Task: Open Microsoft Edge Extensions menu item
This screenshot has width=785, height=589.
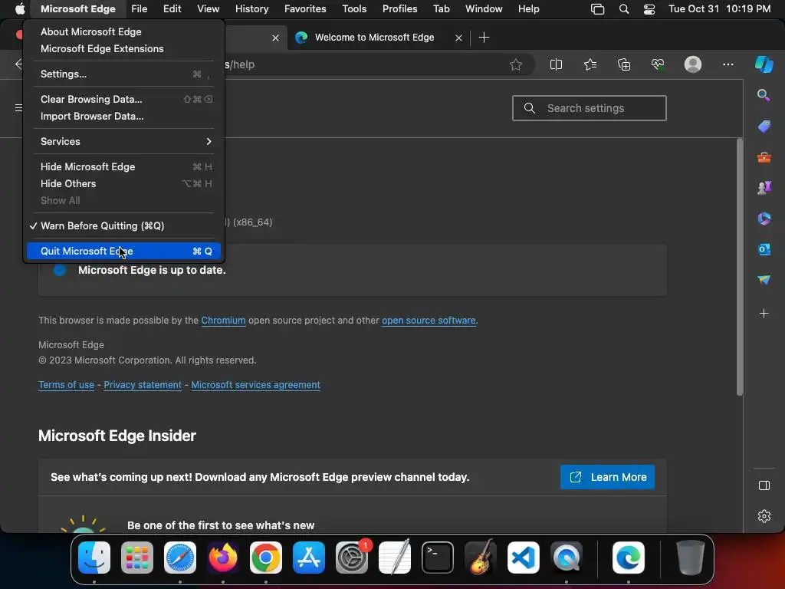Action: (x=123, y=48)
